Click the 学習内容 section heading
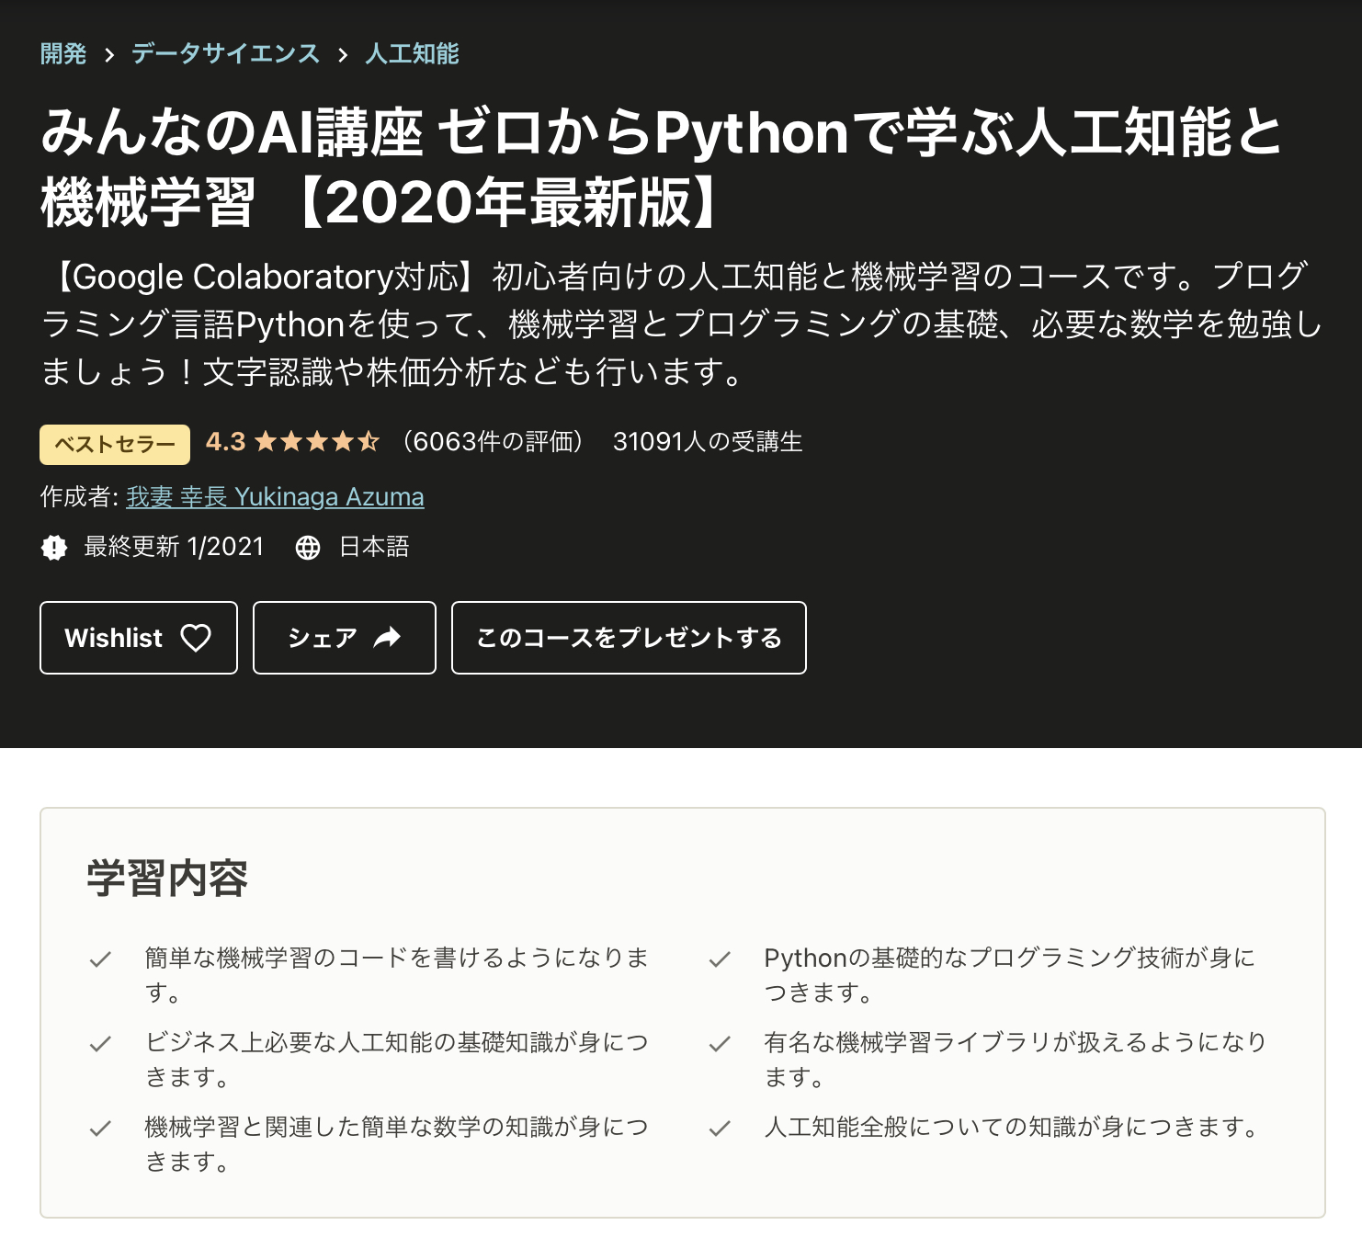This screenshot has height=1248, width=1362. (x=167, y=878)
